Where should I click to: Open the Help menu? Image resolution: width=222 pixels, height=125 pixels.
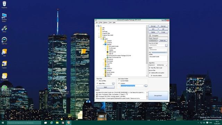tap(114, 23)
